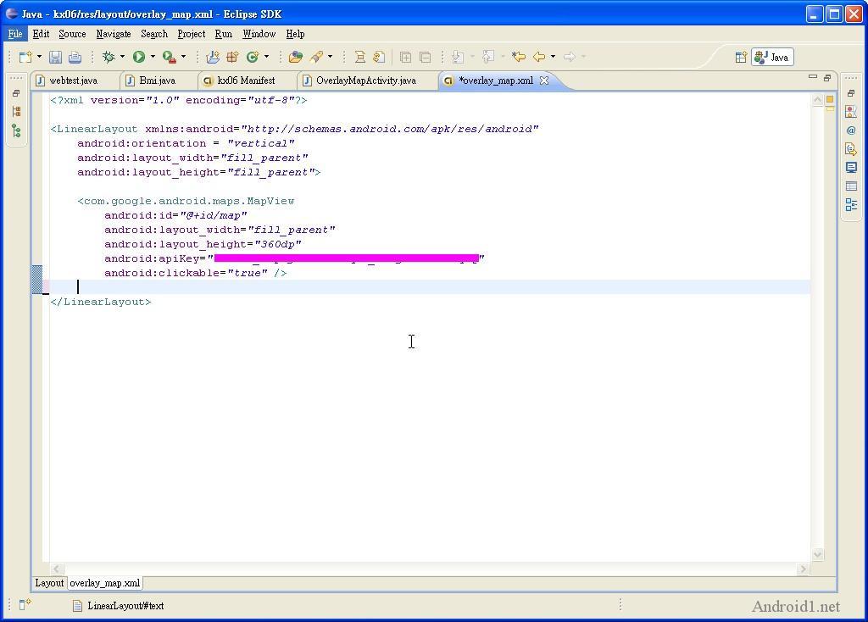The height and width of the screenshot is (622, 868).
Task: Click the New Java Project icon
Action: click(x=213, y=57)
